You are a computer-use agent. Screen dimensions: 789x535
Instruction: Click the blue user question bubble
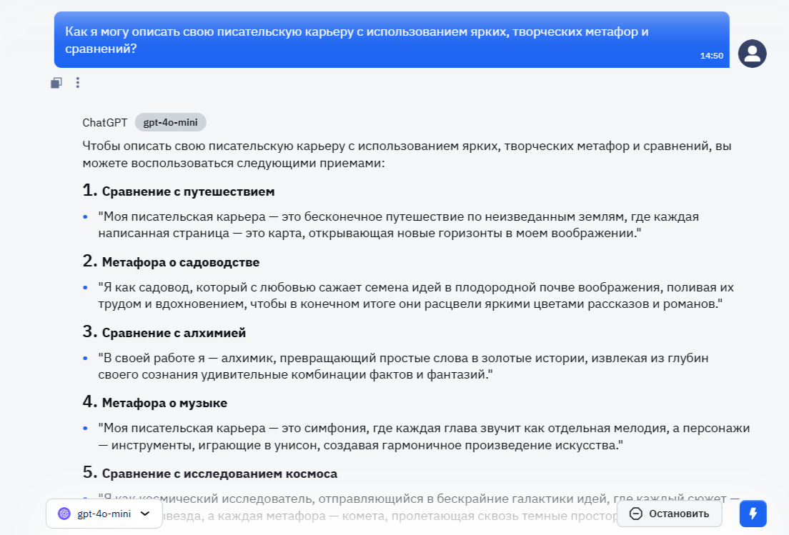[392, 40]
